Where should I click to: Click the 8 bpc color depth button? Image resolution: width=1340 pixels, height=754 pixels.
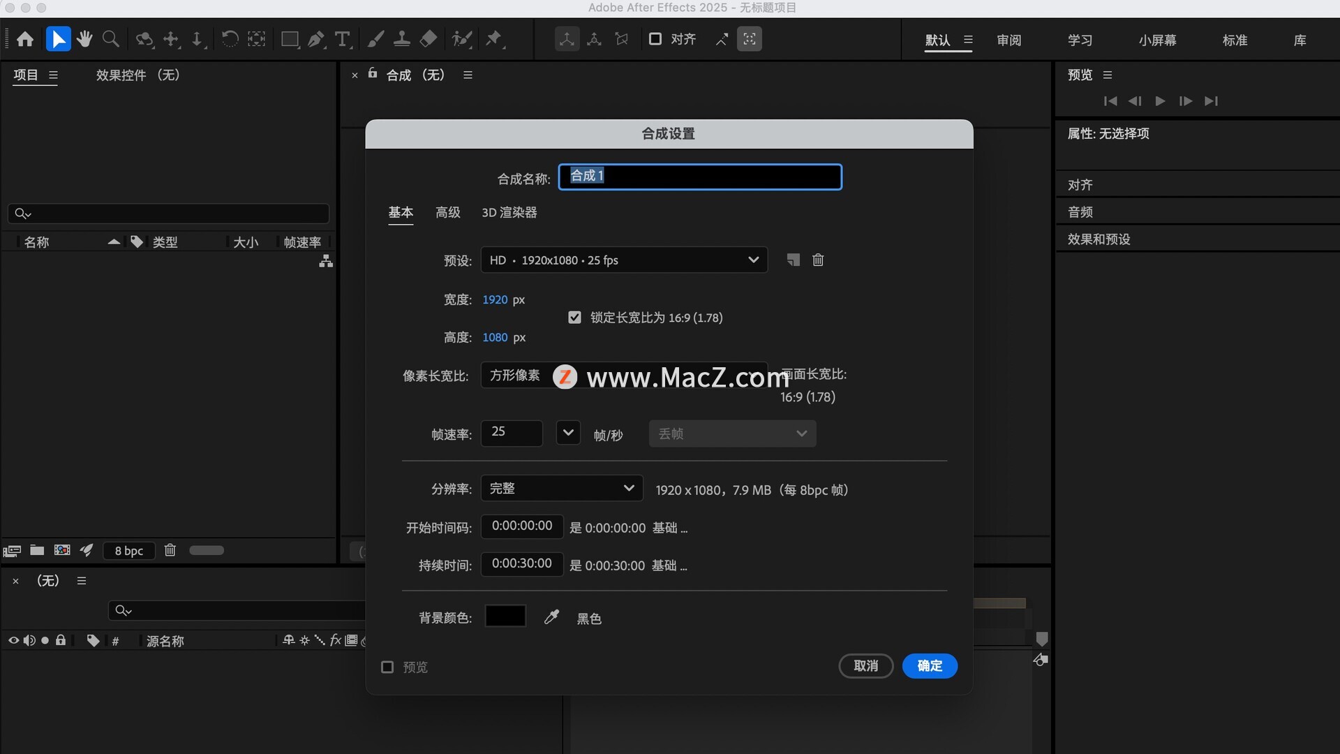(129, 551)
